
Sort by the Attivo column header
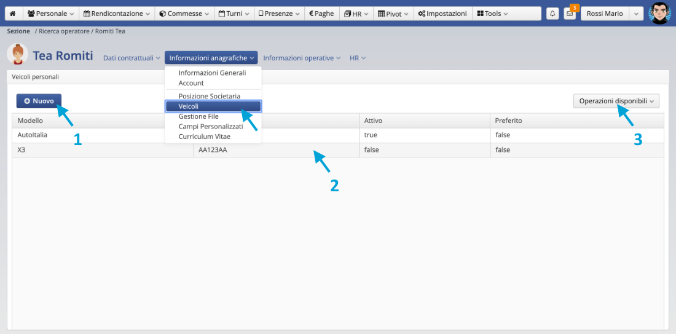tap(424, 121)
